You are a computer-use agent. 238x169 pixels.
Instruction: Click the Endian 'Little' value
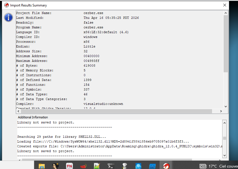click(89, 47)
